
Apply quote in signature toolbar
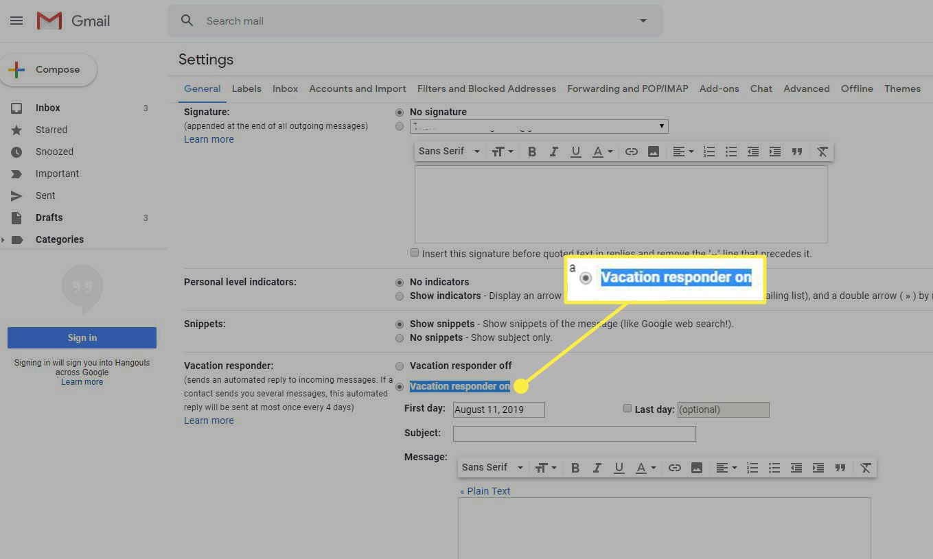click(x=797, y=152)
